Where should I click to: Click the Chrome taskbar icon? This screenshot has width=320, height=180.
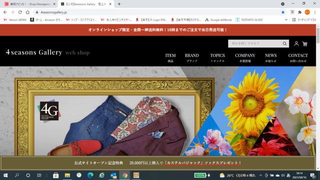tap(124, 175)
